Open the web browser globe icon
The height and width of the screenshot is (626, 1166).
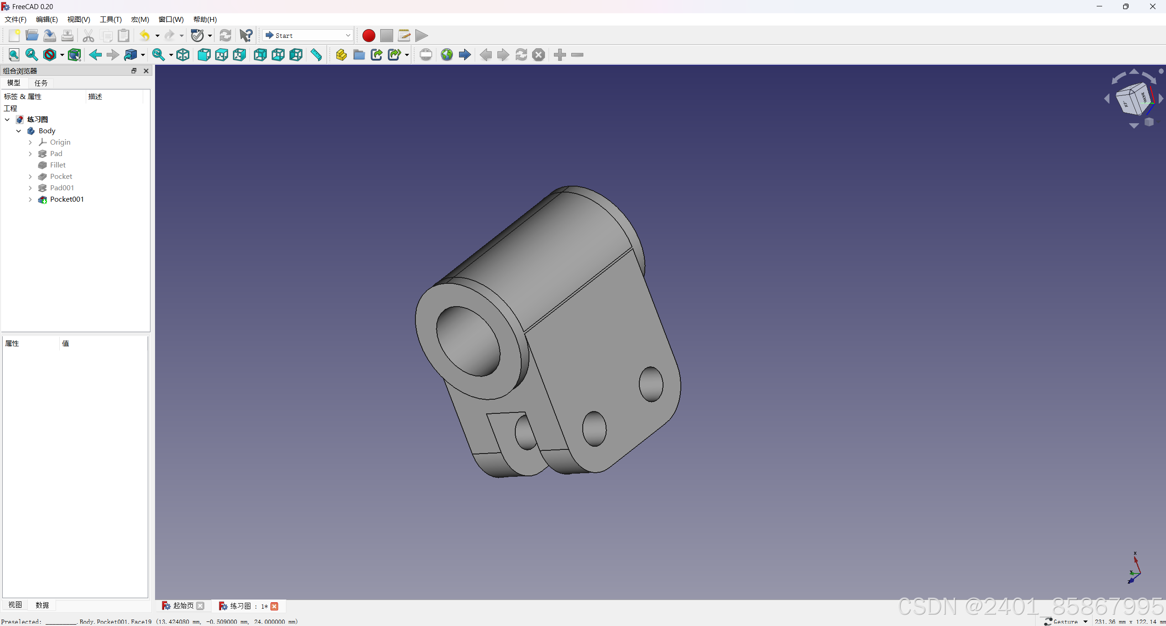pos(447,55)
